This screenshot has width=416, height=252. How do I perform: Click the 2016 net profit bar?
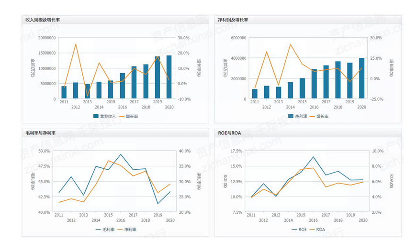(314, 84)
